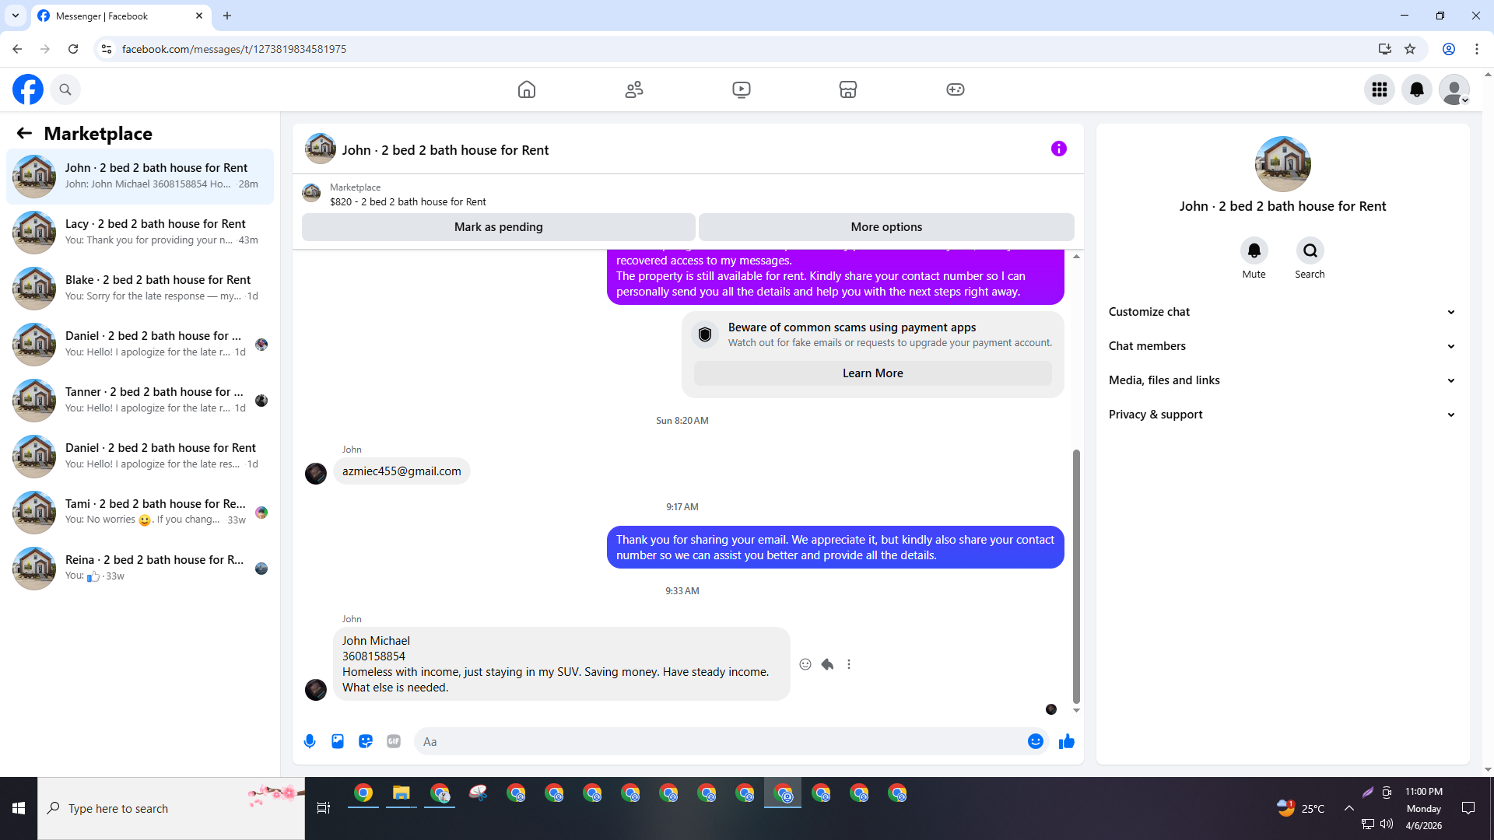The image size is (1494, 840).
Task: Open Facebook home logo
Action: point(28,89)
